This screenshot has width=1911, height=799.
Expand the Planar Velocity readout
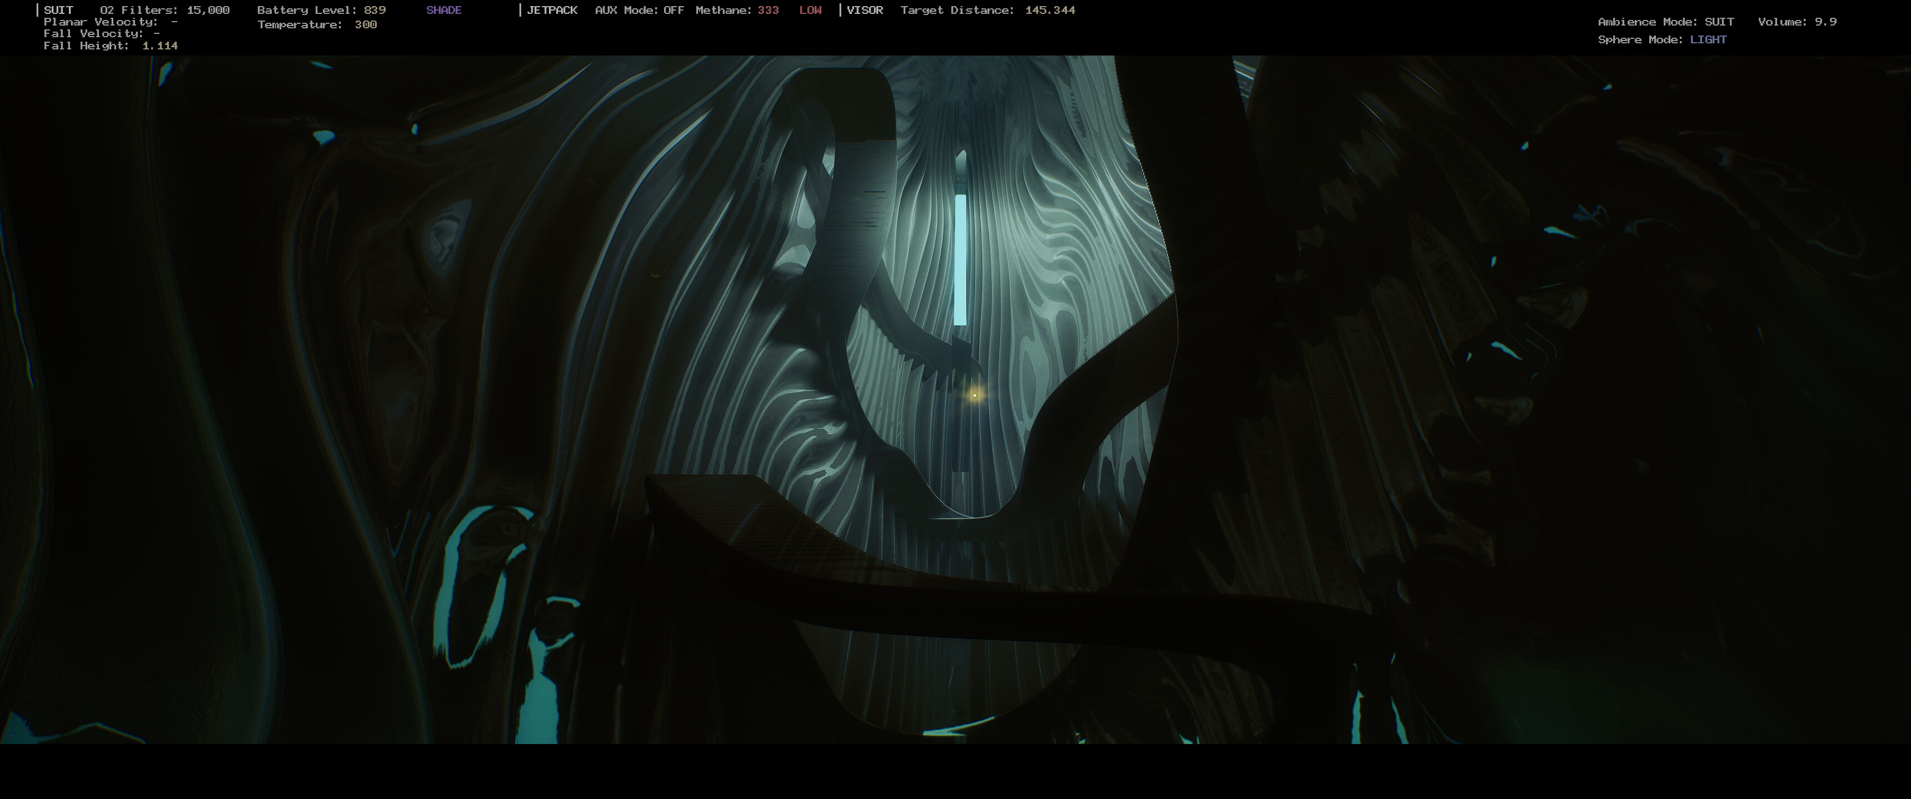pos(110,22)
